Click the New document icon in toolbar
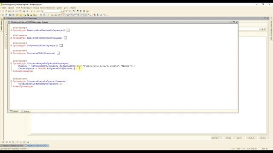Image resolution: width=273 pixels, height=153 pixels. (3, 11)
